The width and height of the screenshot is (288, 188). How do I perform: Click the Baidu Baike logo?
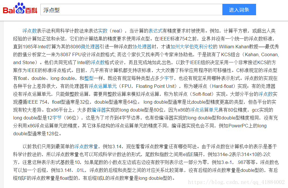pos(20,8)
